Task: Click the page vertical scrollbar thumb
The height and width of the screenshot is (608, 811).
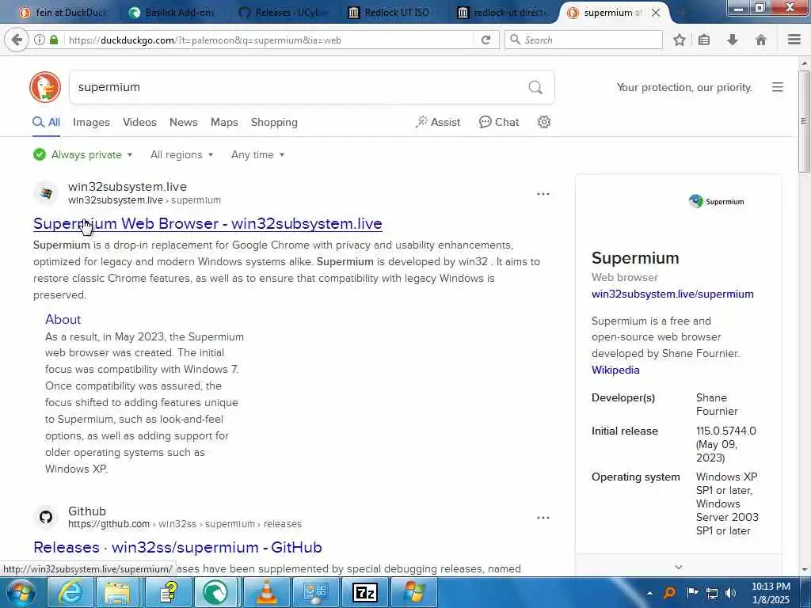Action: pos(803,121)
